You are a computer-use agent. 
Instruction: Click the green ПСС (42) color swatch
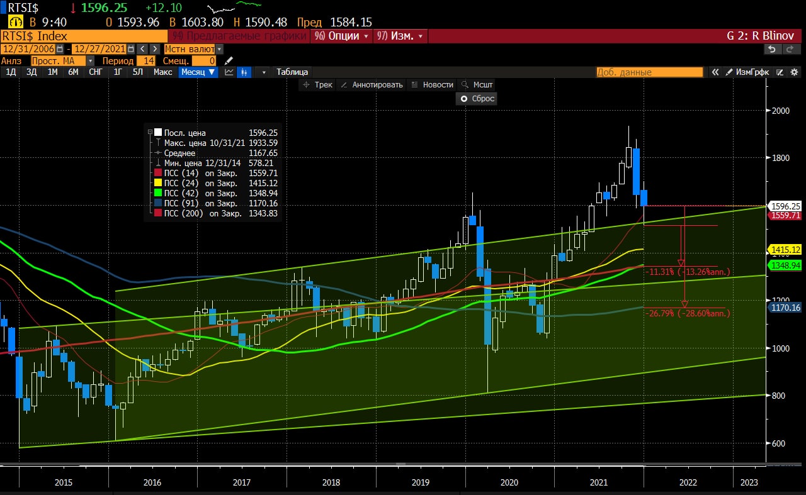[157, 193]
